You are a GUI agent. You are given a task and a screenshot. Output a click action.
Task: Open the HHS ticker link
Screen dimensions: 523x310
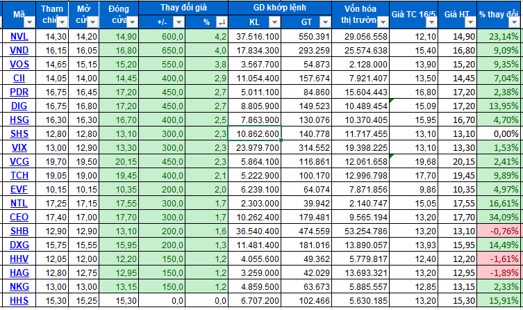[19, 301]
